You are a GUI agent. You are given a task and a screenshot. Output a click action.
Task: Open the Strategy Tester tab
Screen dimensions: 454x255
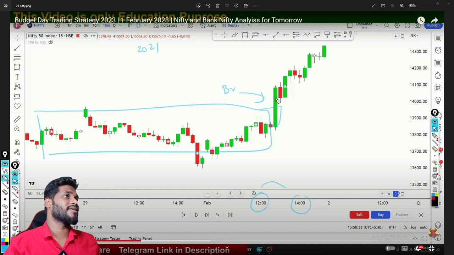point(107,238)
